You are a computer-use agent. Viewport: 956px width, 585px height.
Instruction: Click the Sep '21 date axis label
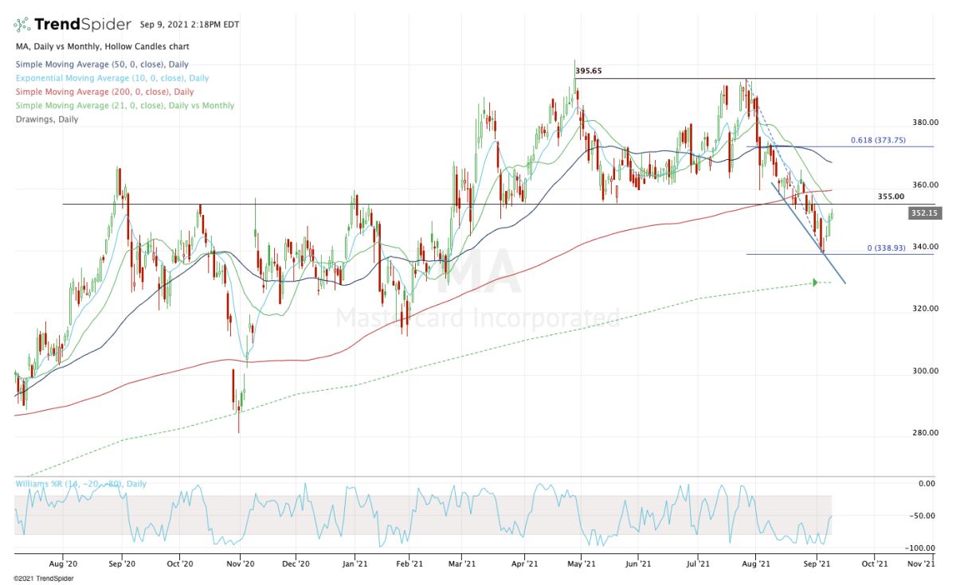pos(815,564)
